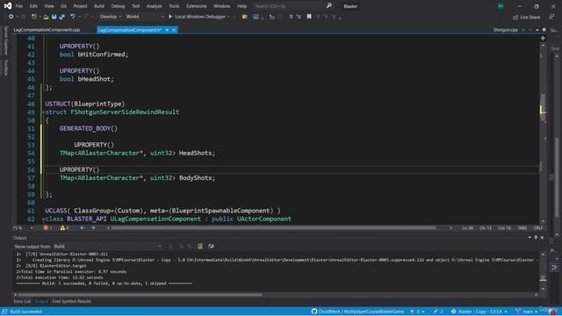
Task: Click the yellow warning count indicator
Action: click(x=64, y=228)
